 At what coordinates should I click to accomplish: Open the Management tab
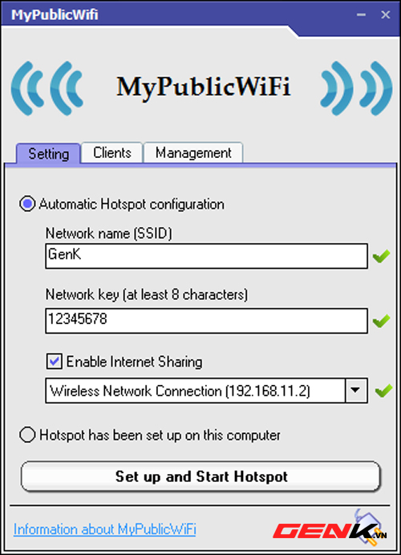pyautogui.click(x=193, y=153)
